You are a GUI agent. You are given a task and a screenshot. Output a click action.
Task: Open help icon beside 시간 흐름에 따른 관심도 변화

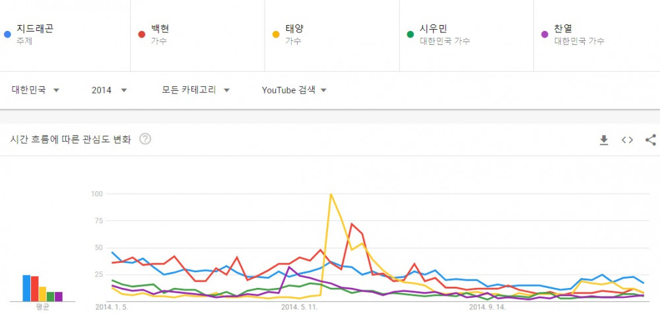[145, 139]
